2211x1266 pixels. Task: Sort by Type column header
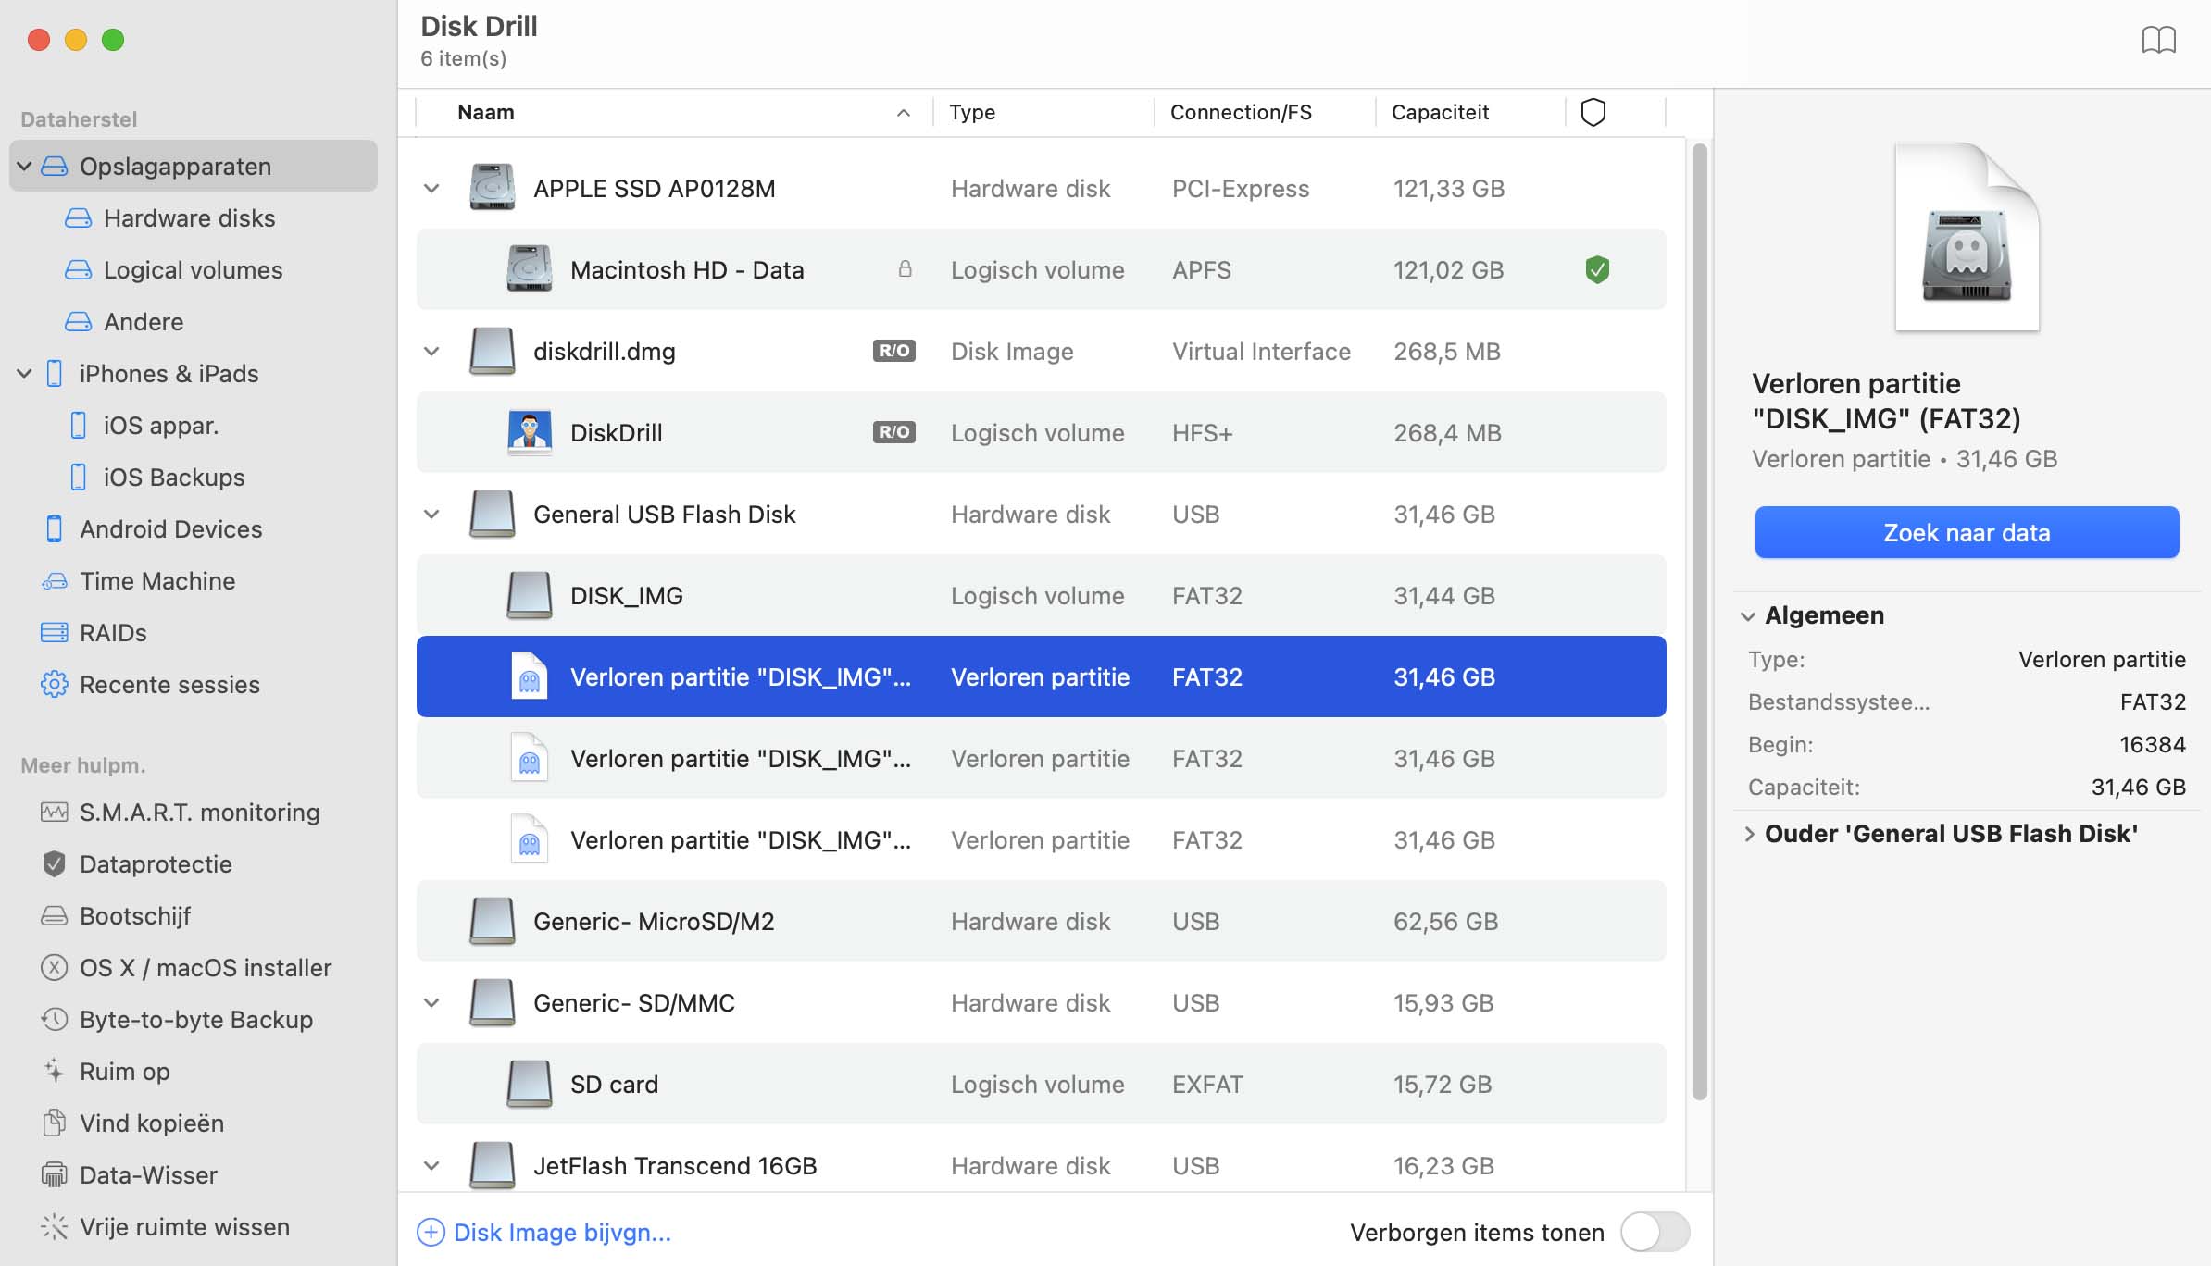click(x=1043, y=112)
